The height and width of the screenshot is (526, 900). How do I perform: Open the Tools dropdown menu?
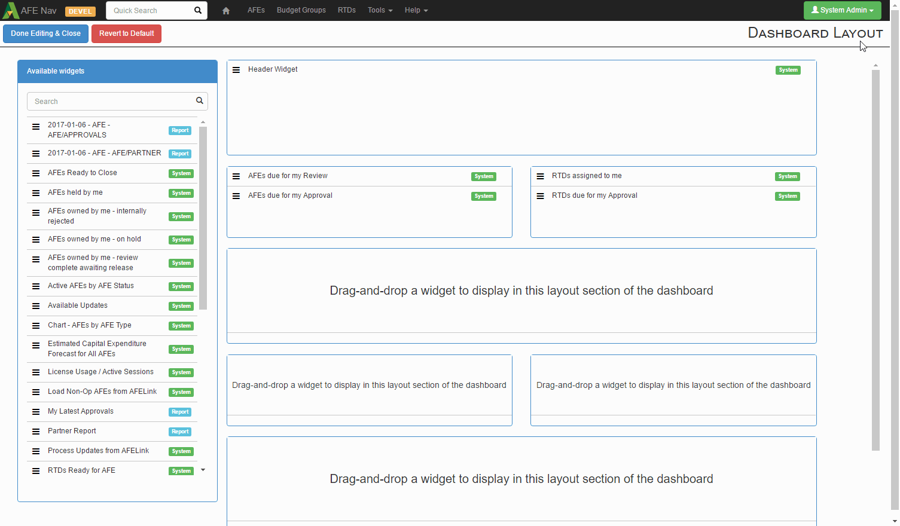380,10
